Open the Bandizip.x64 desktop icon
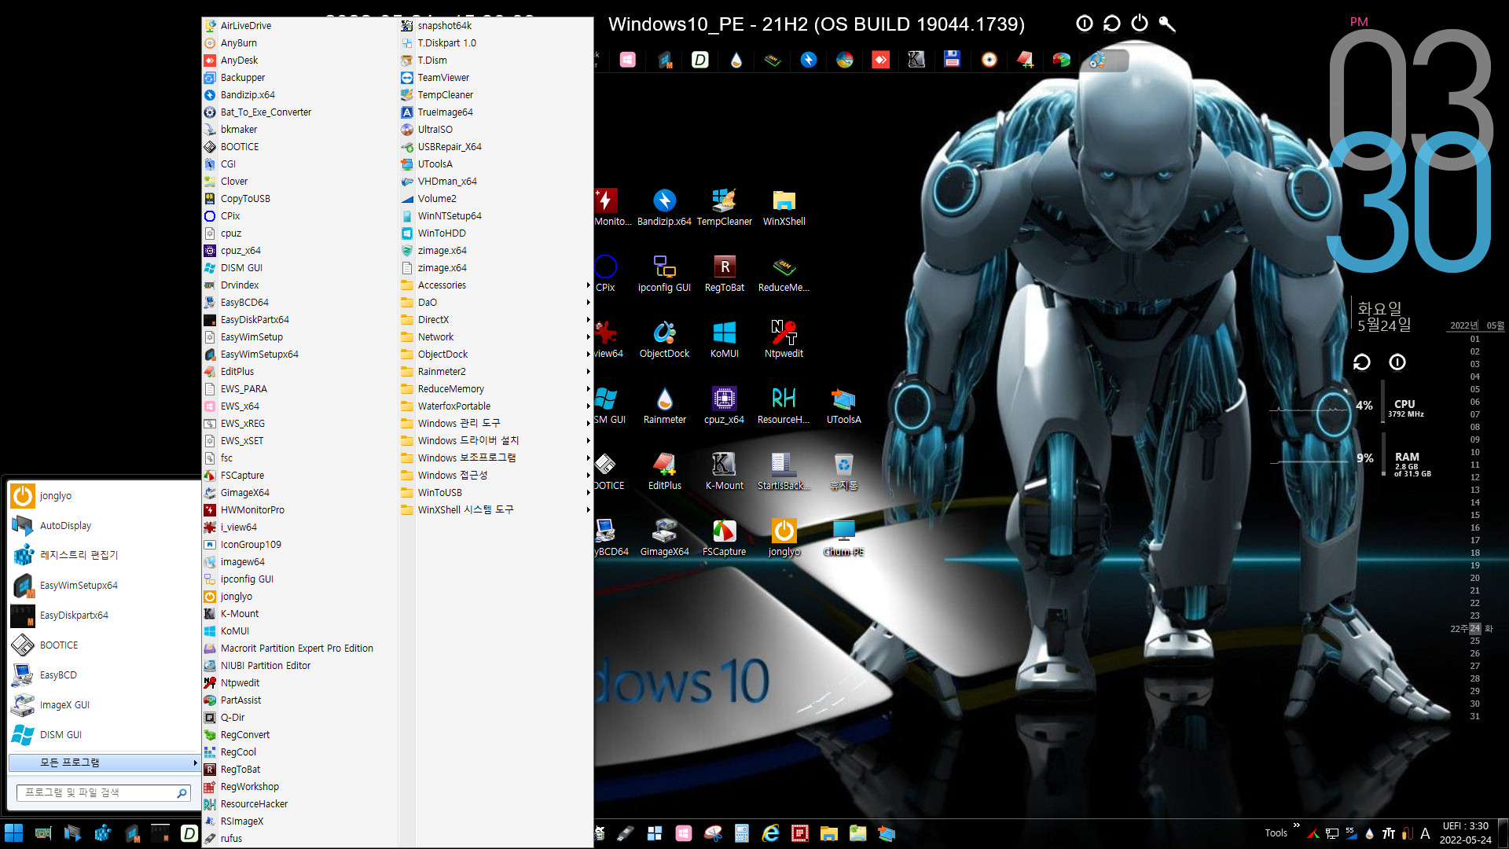 point(664,207)
